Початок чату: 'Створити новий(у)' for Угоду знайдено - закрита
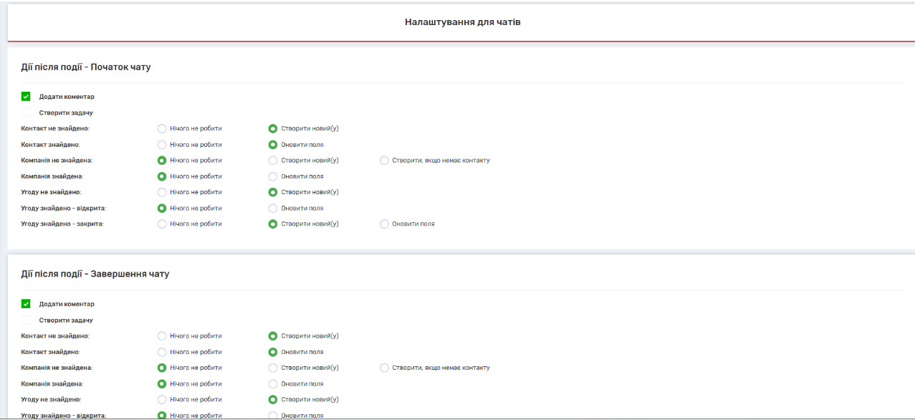Screen dimensions: 915x420 coord(273,224)
